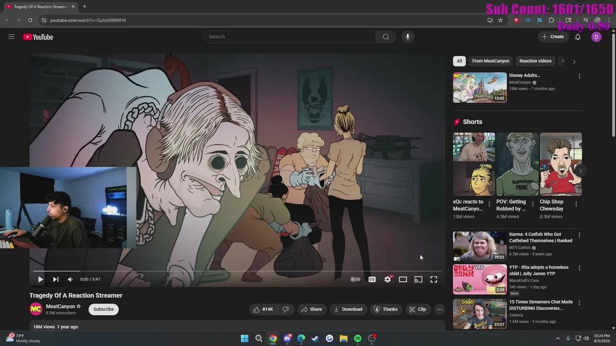Open the Disney Adults video thumbnail
This screenshot has height=346, width=616.
[x=480, y=87]
